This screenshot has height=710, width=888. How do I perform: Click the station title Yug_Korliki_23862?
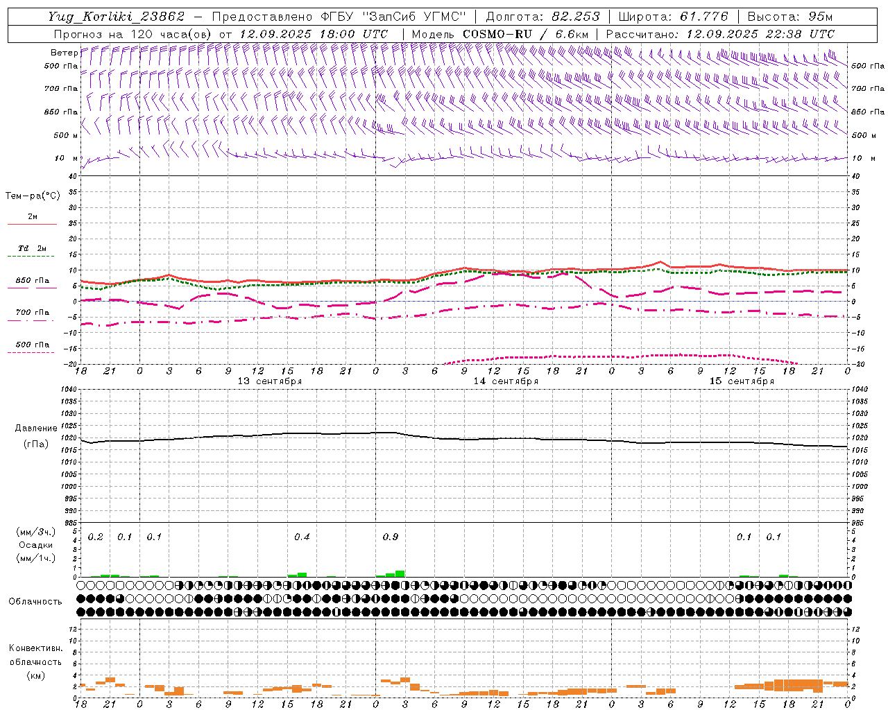pos(117,17)
